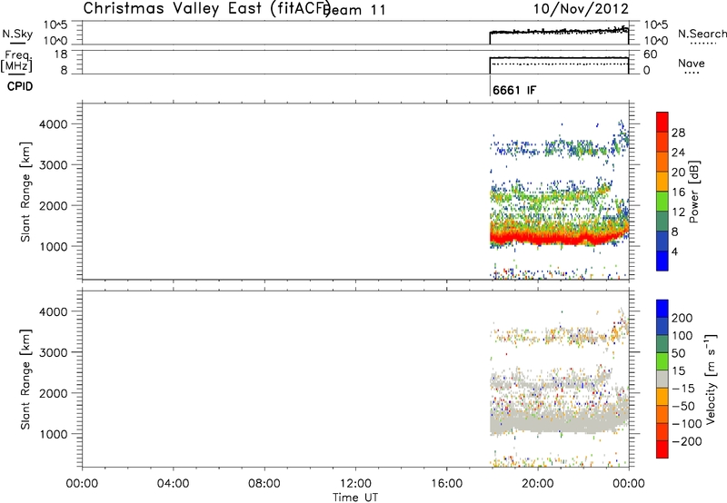727x503 pixels.
Task: Click the 1000 tick in the velocity panel
Action: pos(54,434)
